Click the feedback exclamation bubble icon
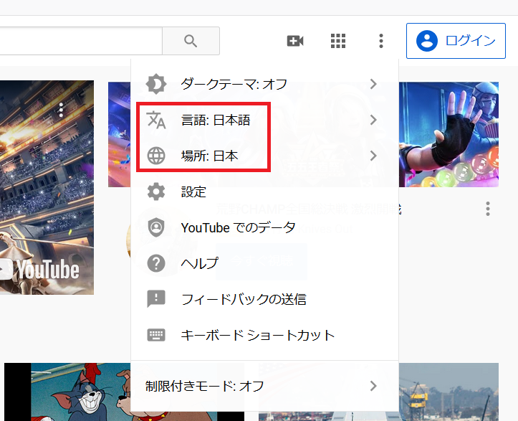This screenshot has width=518, height=421. coord(156,299)
